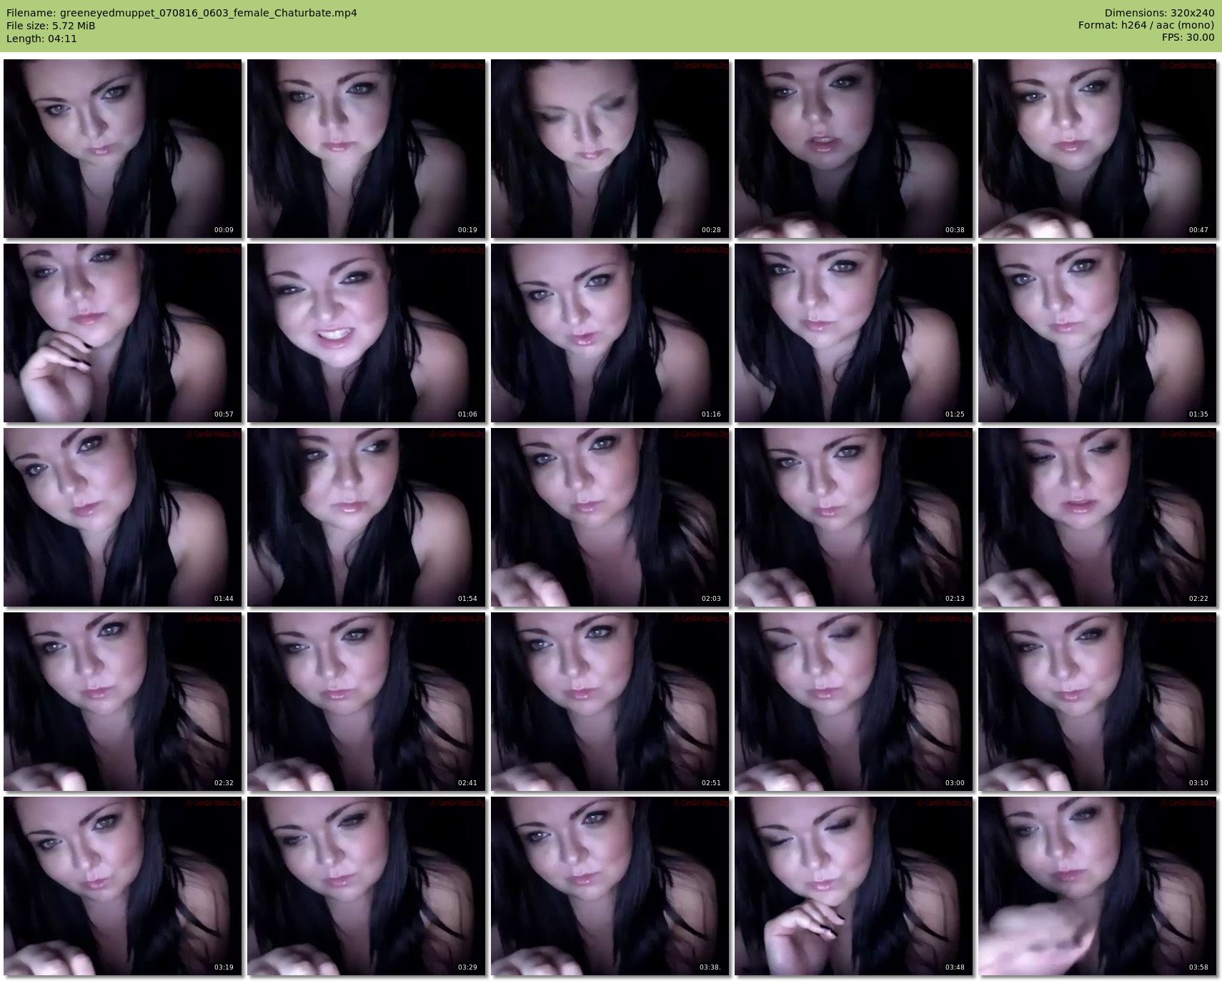
Task: Click the frame at 01:06
Action: 367,333
